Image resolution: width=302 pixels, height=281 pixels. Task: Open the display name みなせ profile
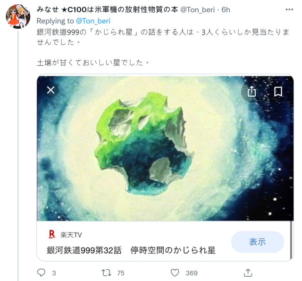pos(107,9)
